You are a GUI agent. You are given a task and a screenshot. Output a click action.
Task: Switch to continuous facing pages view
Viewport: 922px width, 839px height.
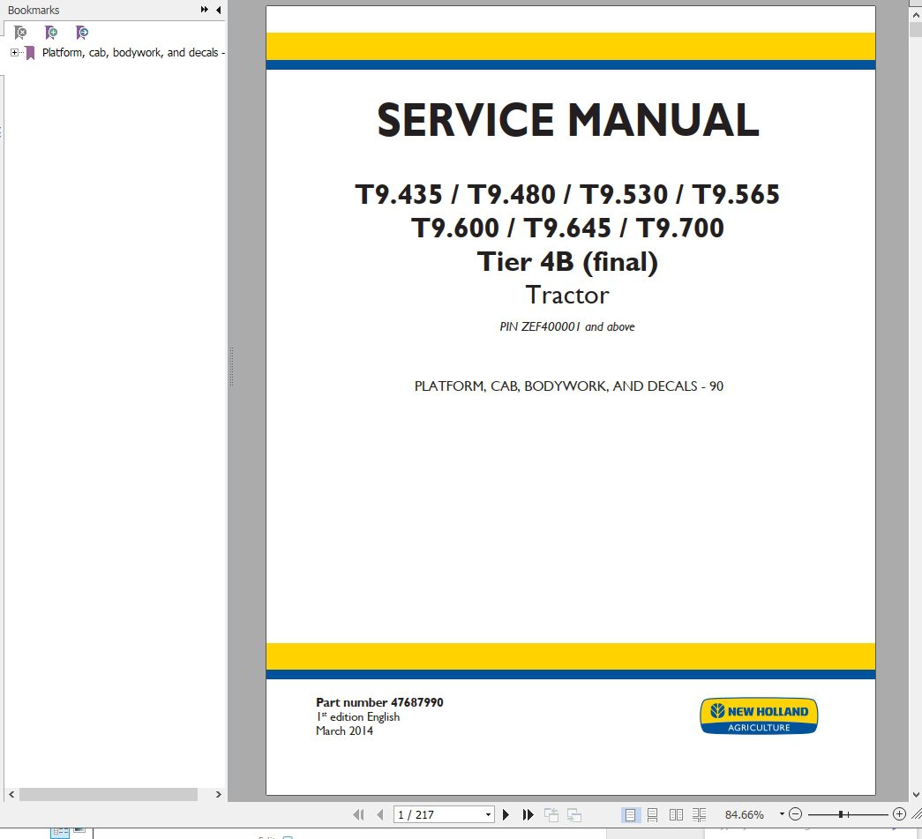(699, 814)
